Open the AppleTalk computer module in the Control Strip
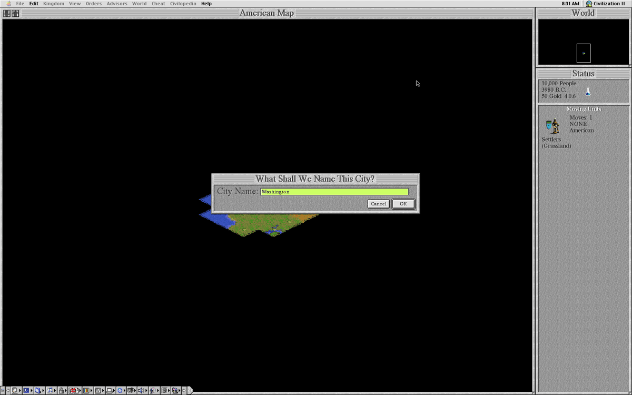Screen dimensions: 632x395 coord(16,390)
